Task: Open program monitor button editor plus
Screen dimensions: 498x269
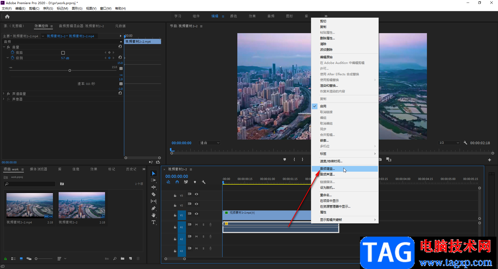Action: [489, 160]
